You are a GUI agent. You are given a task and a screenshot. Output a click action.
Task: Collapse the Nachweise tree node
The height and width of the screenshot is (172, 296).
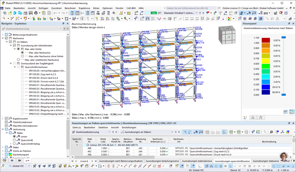point(3,38)
